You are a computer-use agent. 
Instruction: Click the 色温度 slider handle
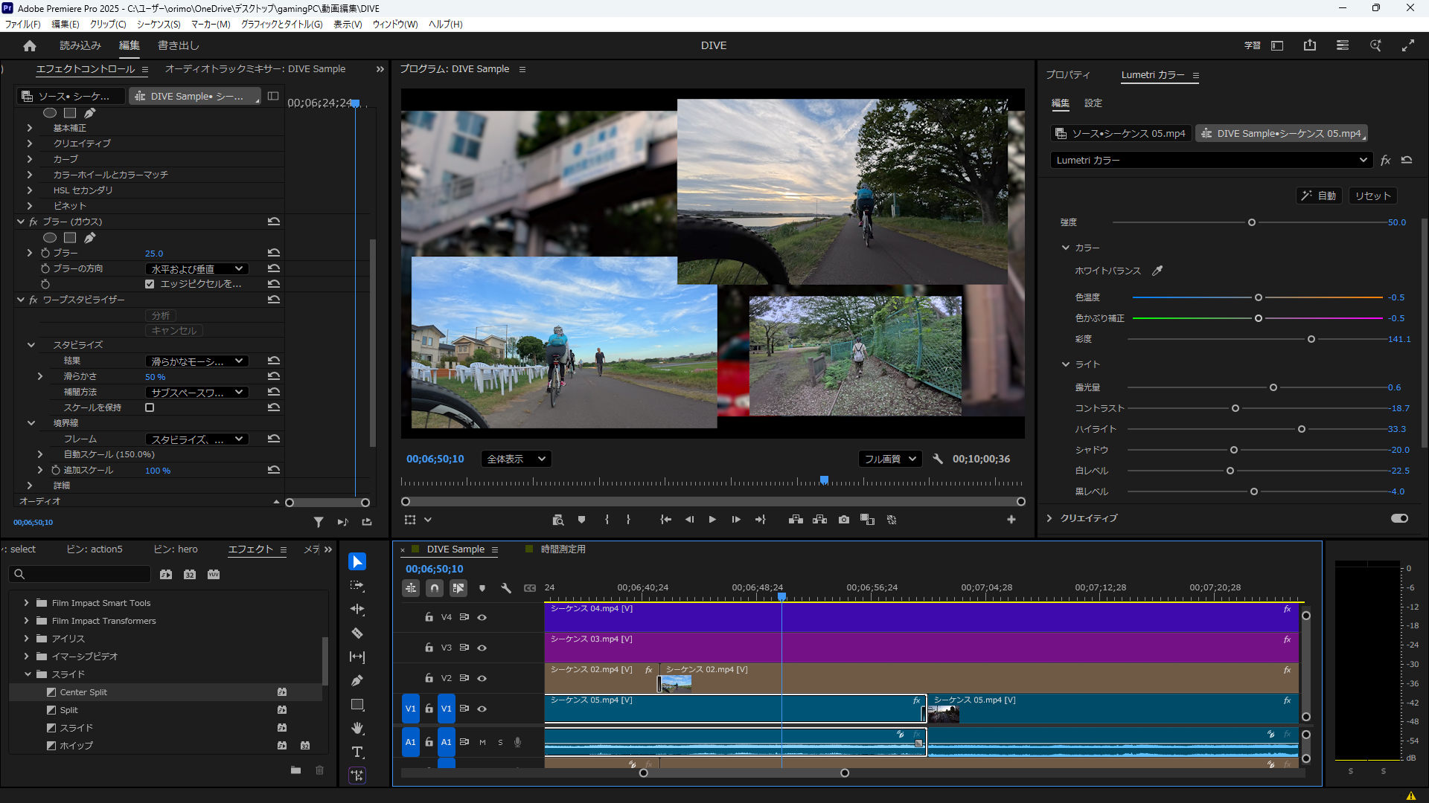coord(1257,297)
